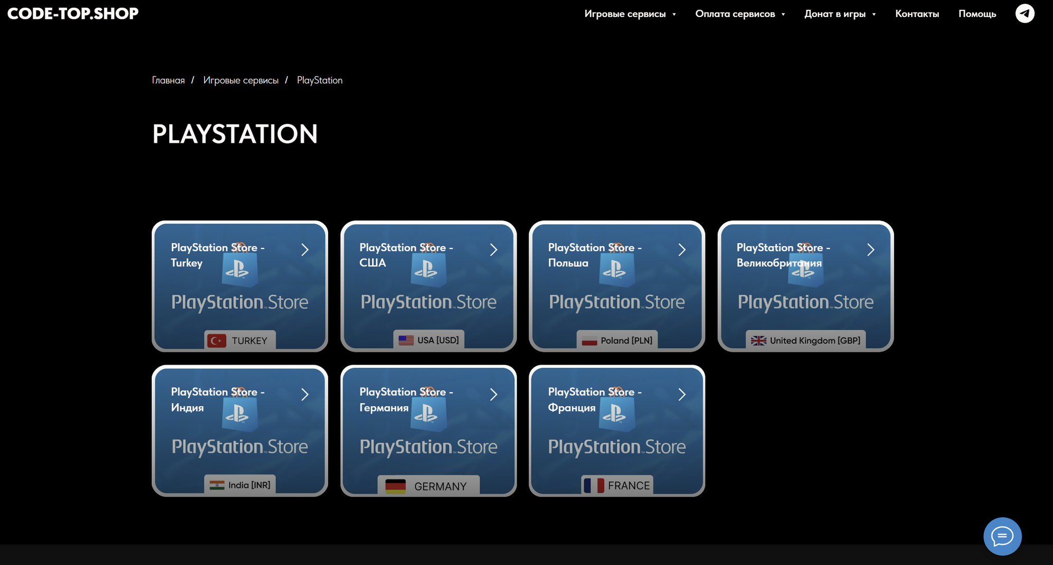The height and width of the screenshot is (565, 1053).
Task: Click the arrow on Великобритания store card
Action: coord(870,250)
